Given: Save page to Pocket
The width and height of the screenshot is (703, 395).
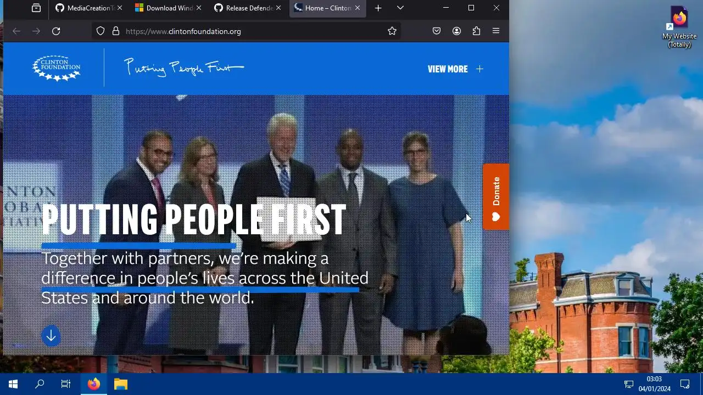Looking at the screenshot, I should (x=437, y=31).
